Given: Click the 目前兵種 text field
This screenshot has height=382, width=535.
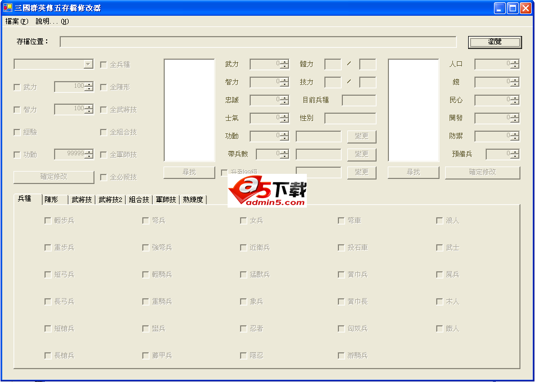Looking at the screenshot, I should (359, 101).
